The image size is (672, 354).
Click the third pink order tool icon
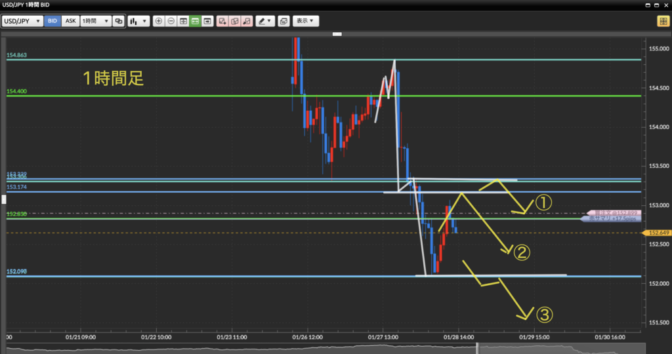click(x=247, y=21)
